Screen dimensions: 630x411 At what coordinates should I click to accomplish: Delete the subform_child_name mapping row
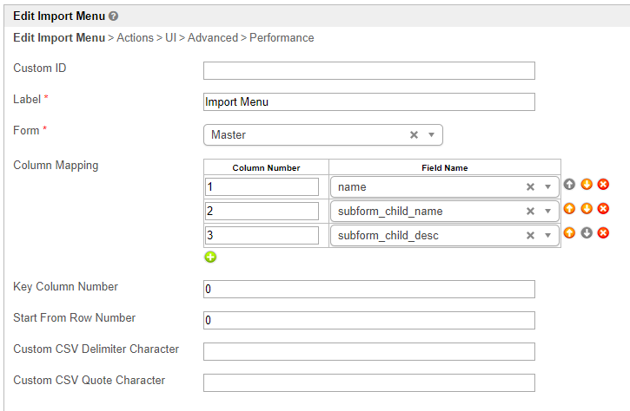603,209
